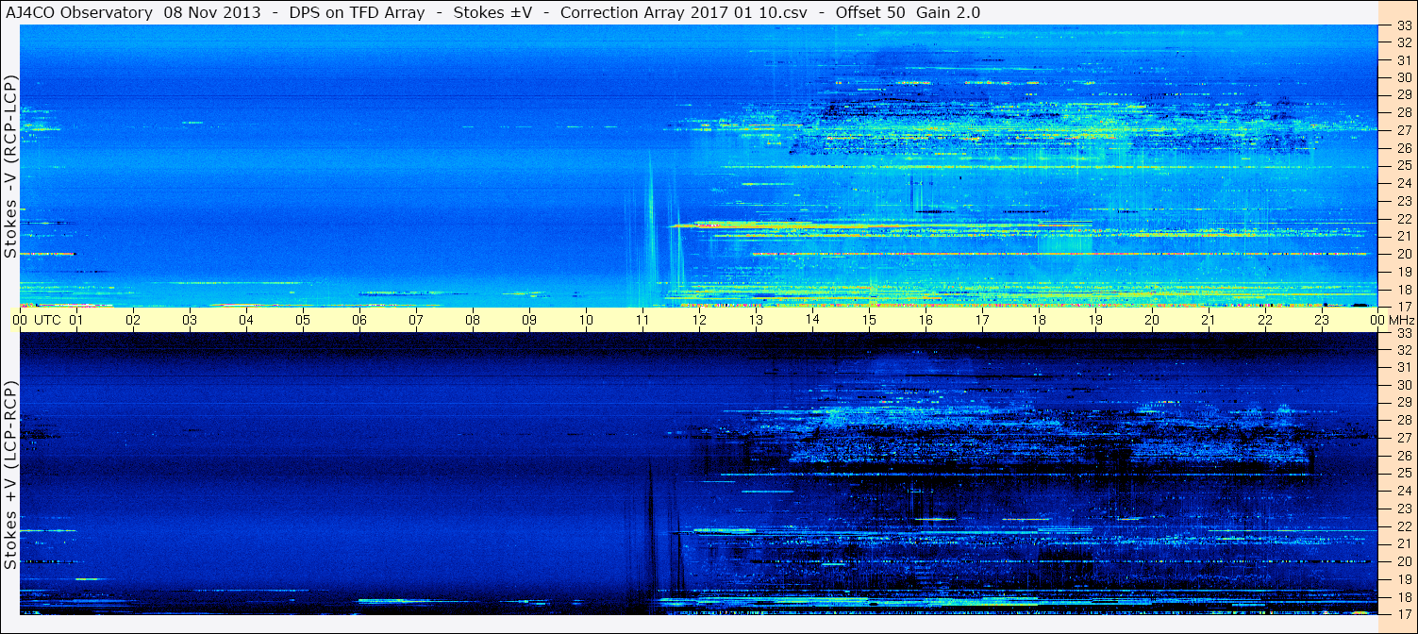Choose the 18 hour tick on the time axis
The width and height of the screenshot is (1418, 634).
[1039, 320]
